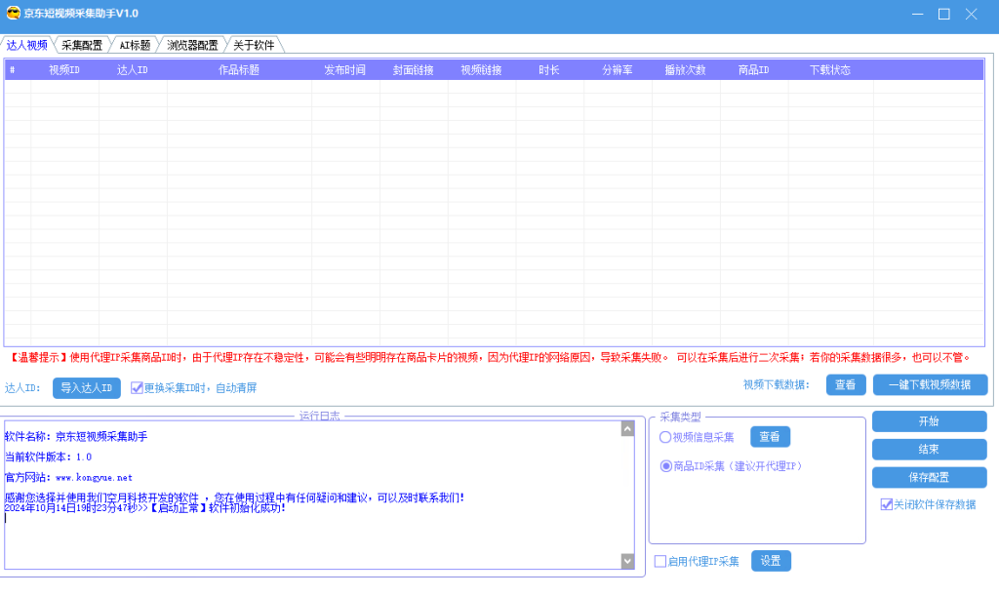Click the 播放次数 column header

(x=686, y=70)
